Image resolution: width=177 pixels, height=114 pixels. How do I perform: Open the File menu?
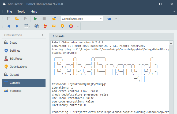coord(9,12)
